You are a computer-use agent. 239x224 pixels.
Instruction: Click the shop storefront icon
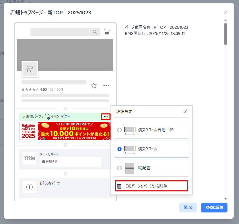tap(30, 69)
